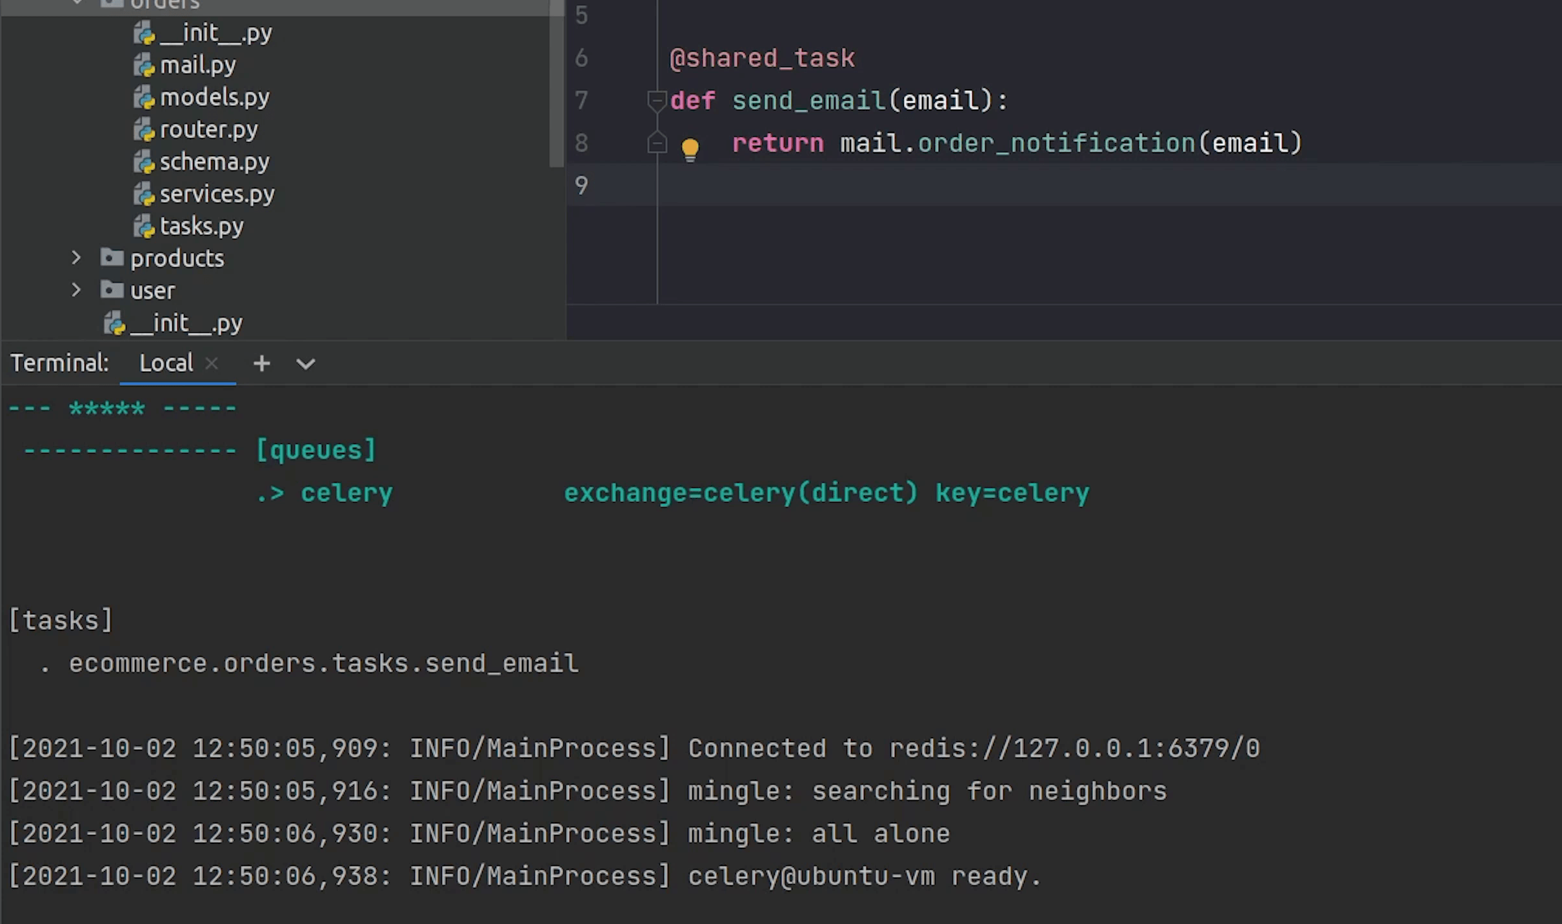Select the Local terminal tab
The width and height of the screenshot is (1562, 924).
(x=166, y=363)
